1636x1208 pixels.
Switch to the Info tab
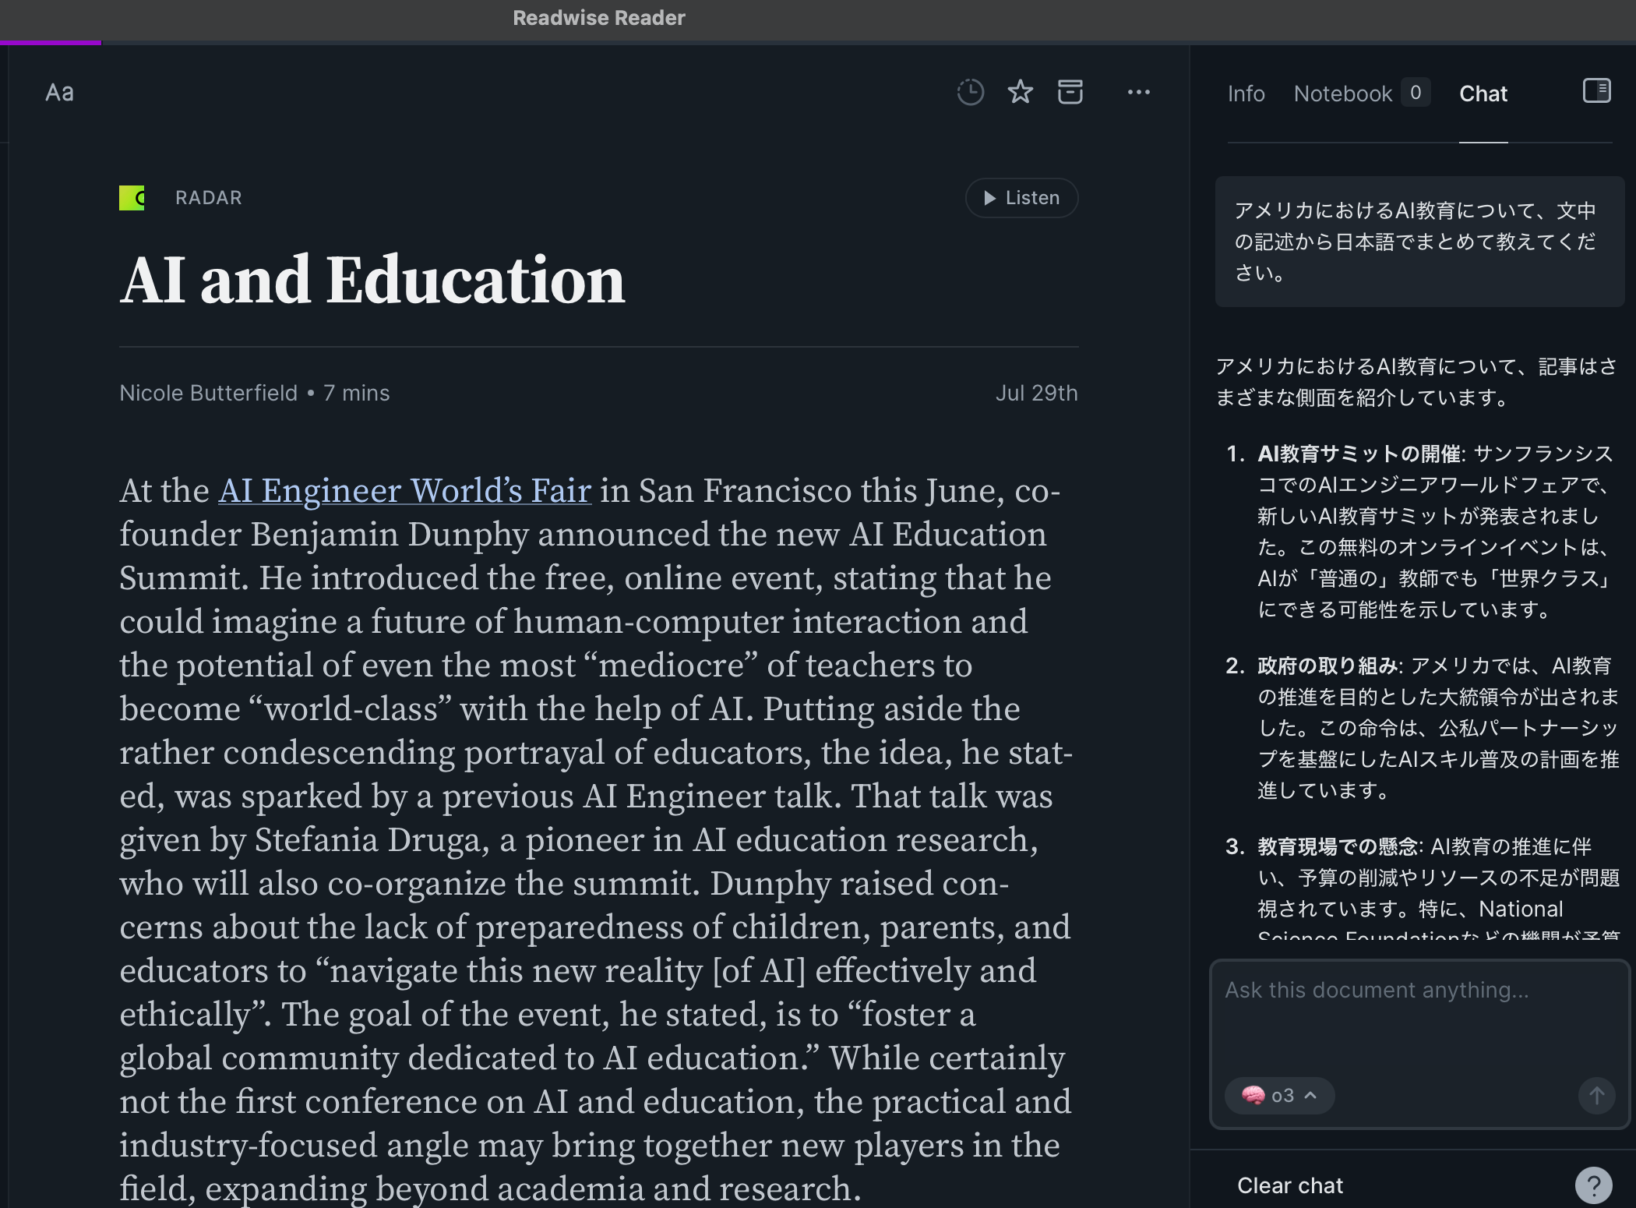(1246, 94)
